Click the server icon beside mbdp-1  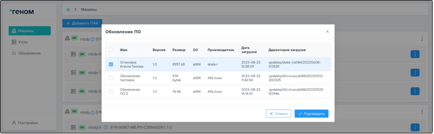[73, 73]
